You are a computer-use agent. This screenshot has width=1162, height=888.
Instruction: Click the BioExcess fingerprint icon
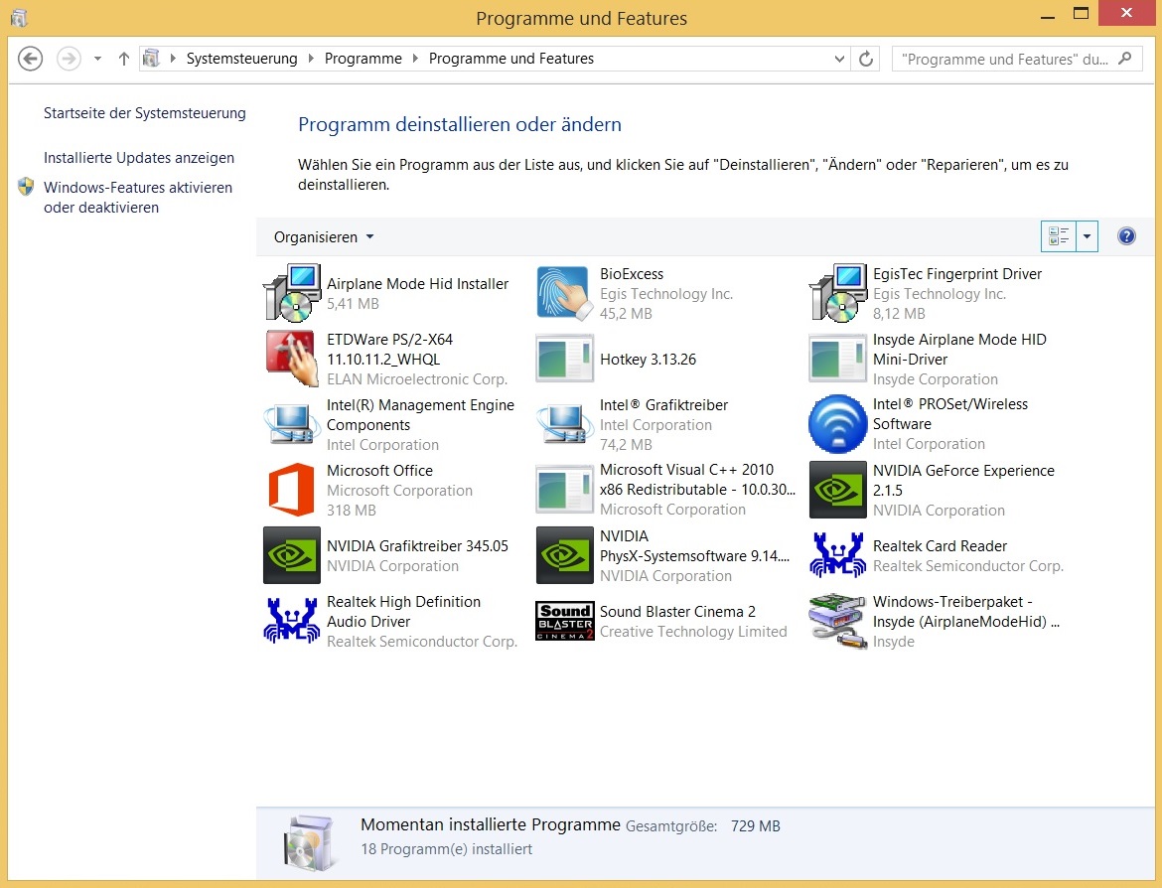565,294
